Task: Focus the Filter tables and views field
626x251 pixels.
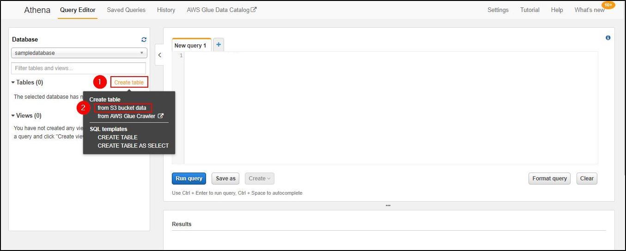Action: click(x=79, y=68)
